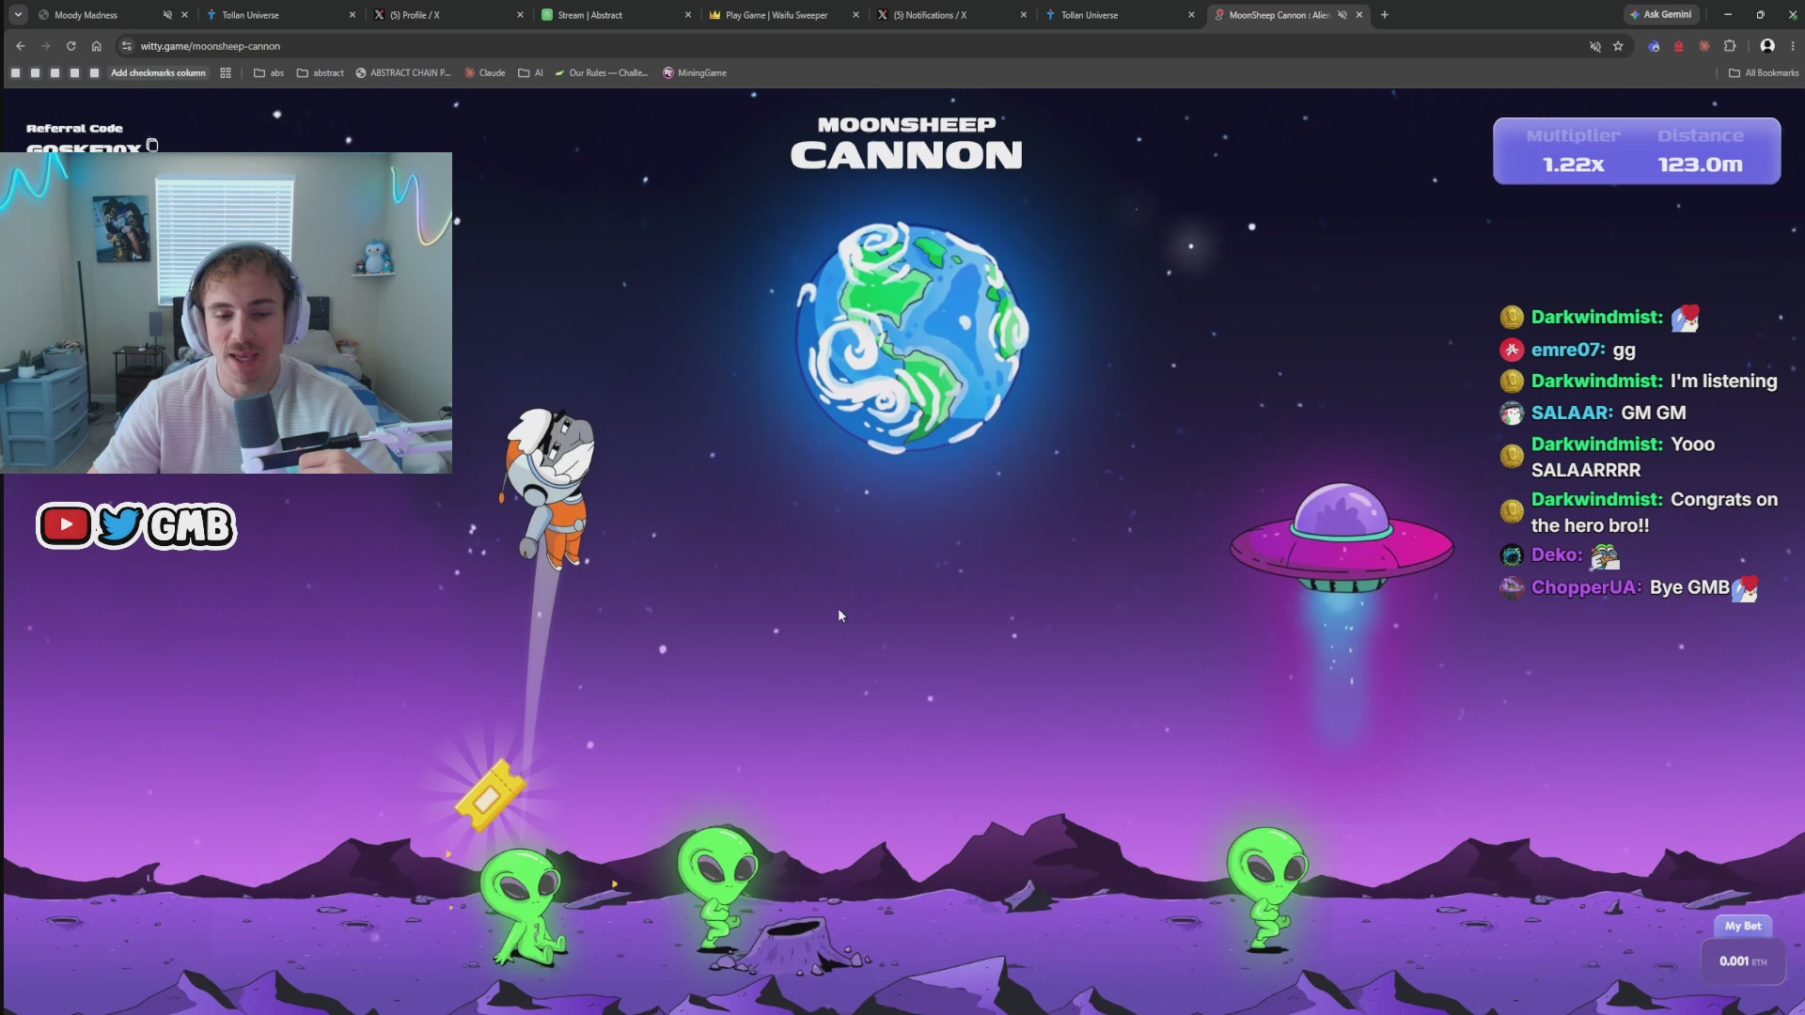
Task: Go to the browser home page icon
Action: [96, 46]
